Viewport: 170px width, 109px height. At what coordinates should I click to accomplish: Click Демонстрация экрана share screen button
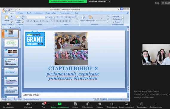click(60, 105)
